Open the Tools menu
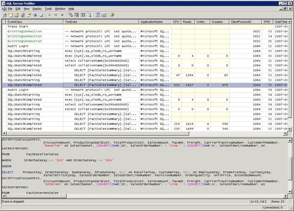This screenshot has height=211, width=294. pyautogui.click(x=48, y=9)
